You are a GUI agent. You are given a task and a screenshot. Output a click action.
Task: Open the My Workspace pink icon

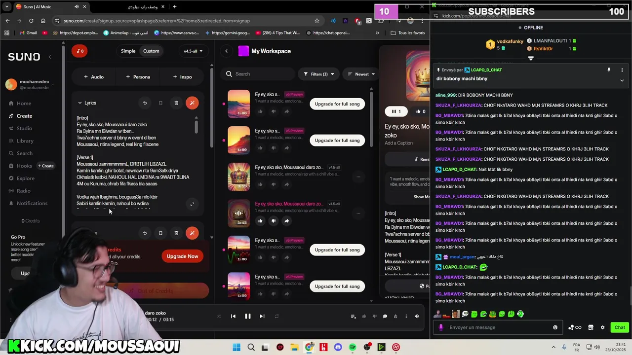click(243, 51)
